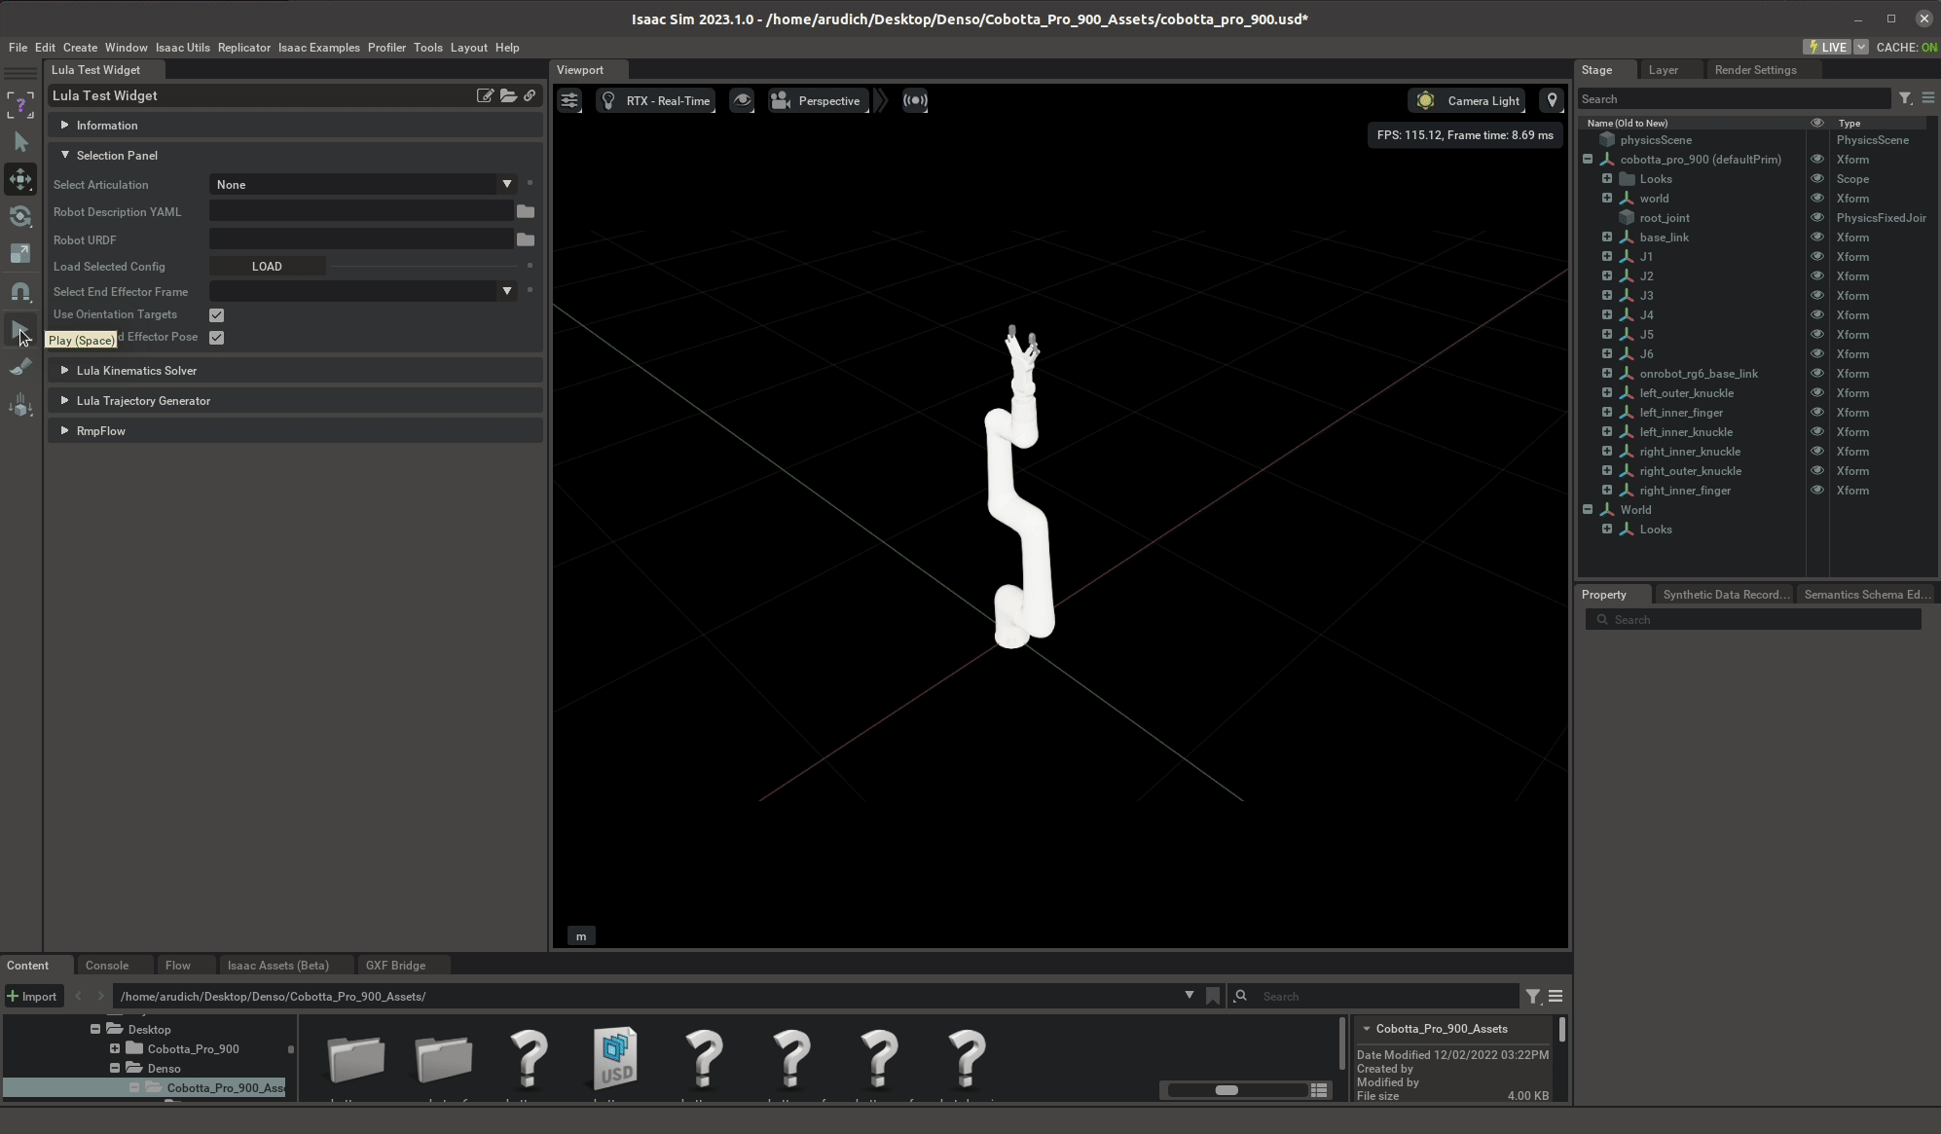This screenshot has width=1941, height=1134.
Task: Expand Lula Kinematics Solver section
Action: pyautogui.click(x=296, y=371)
